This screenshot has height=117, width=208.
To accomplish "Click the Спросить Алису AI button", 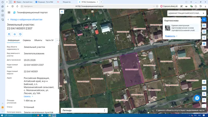I will [x=169, y=6].
